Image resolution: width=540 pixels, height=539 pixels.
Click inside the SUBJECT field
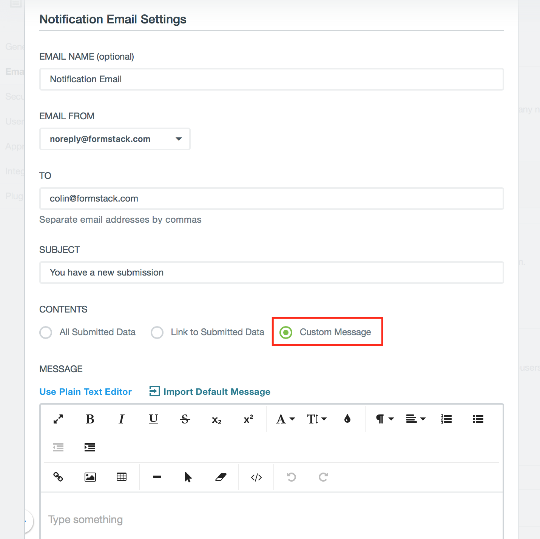(x=272, y=272)
